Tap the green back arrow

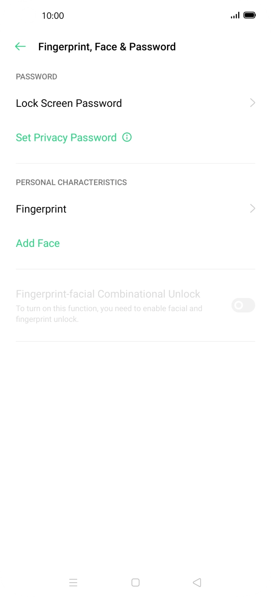(x=20, y=46)
